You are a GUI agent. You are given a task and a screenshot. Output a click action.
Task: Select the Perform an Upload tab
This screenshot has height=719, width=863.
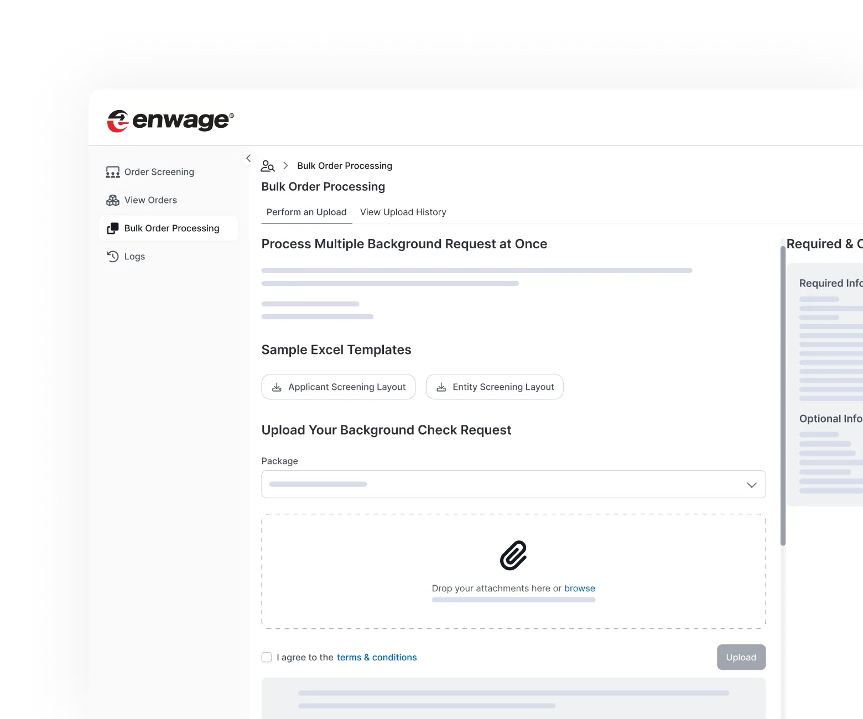point(306,212)
